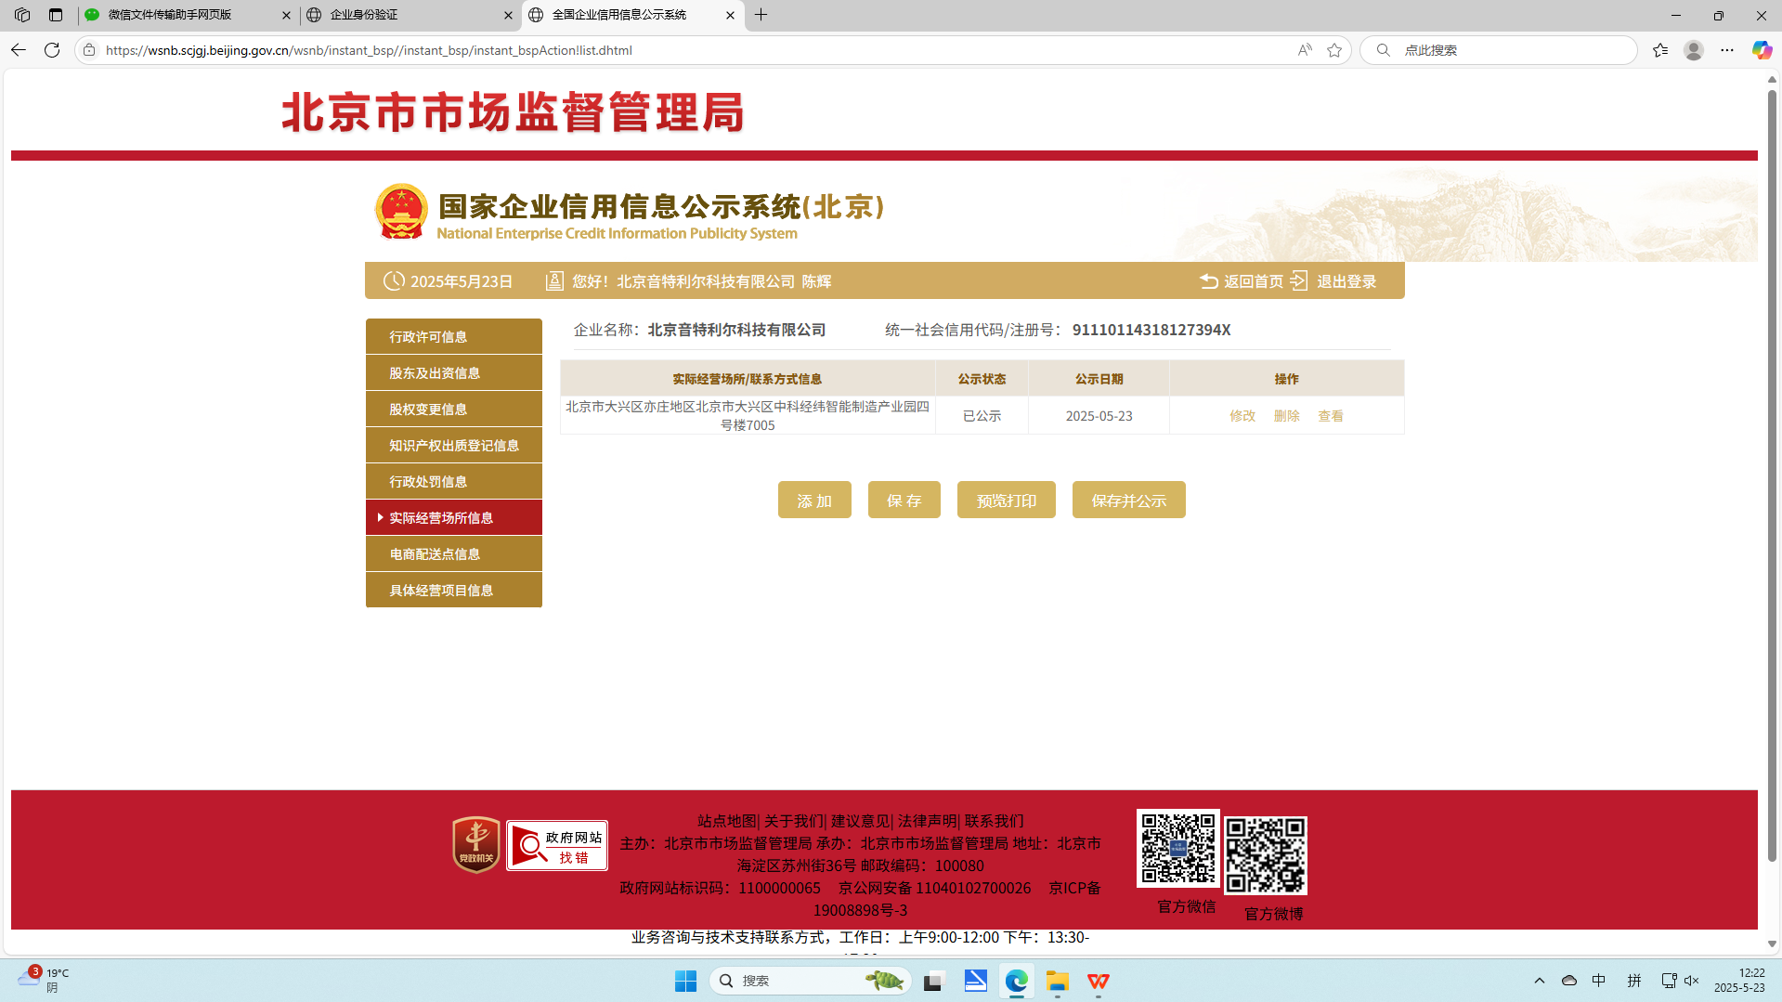Toggle read aloud icon in address bar
Image resolution: width=1782 pixels, height=1002 pixels.
tap(1305, 50)
